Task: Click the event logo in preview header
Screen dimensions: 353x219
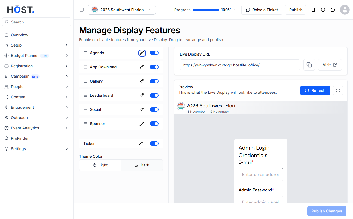Action: [181, 106]
